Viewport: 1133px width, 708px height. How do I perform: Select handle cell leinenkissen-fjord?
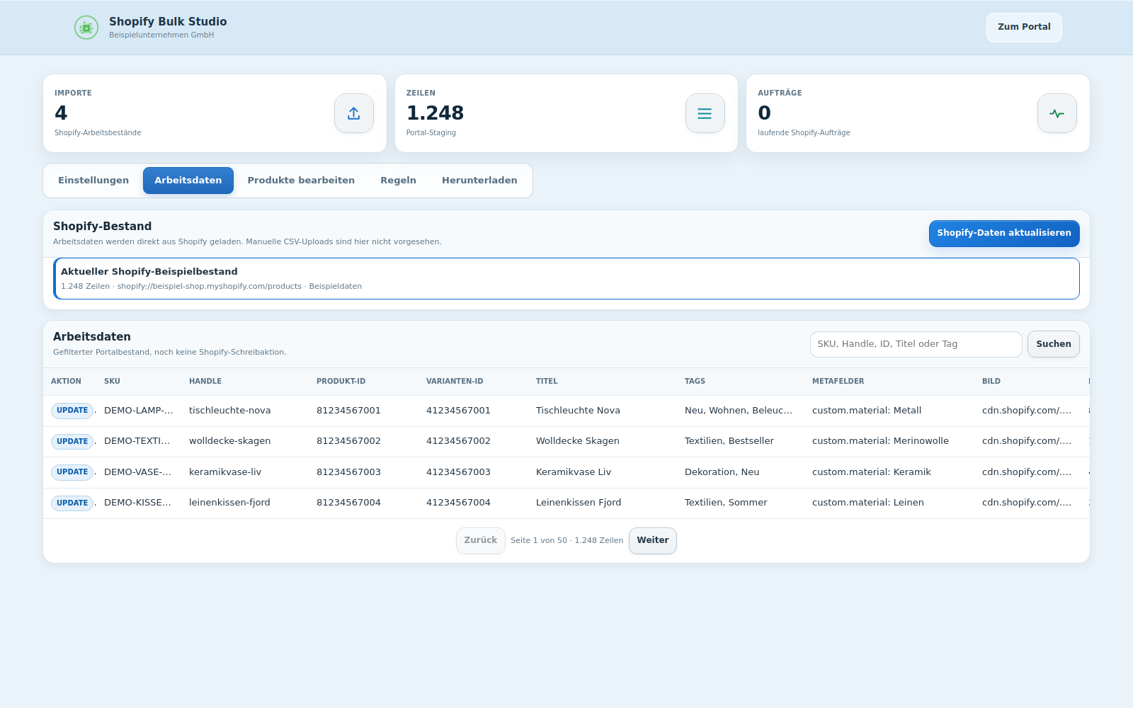click(x=229, y=503)
